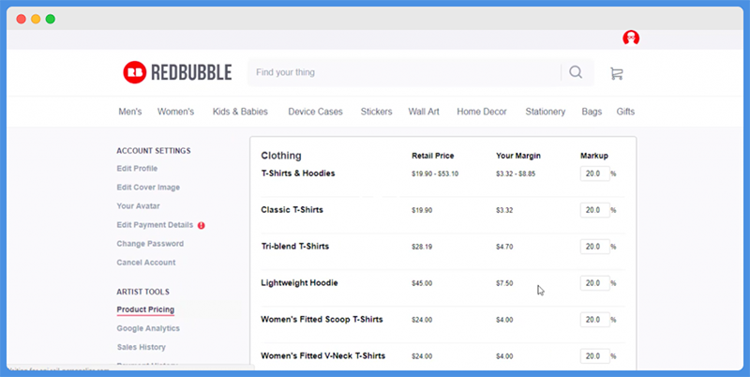The image size is (750, 377).
Task: Open the Stationery category
Action: [x=546, y=112]
